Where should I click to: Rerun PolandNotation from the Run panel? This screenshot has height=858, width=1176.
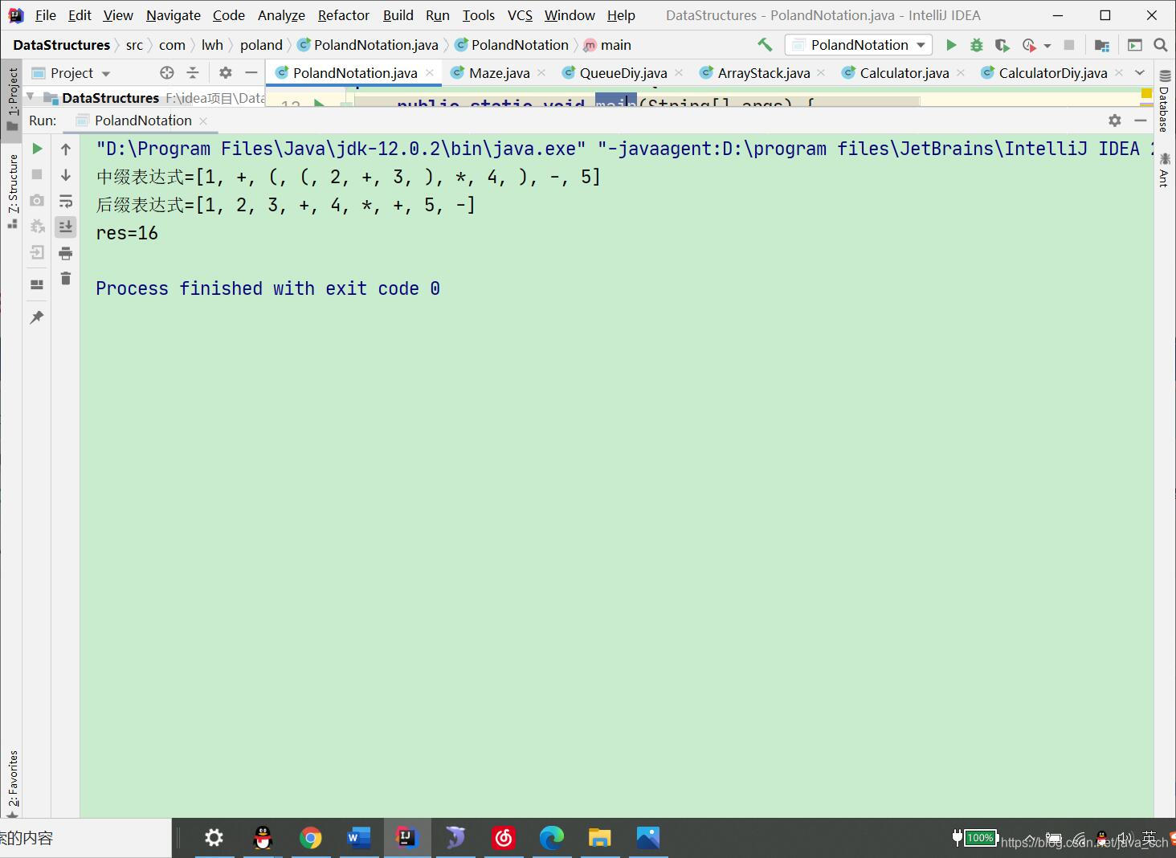37,149
